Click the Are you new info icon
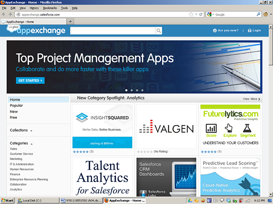Screen dimensions: 273x204 215,30
